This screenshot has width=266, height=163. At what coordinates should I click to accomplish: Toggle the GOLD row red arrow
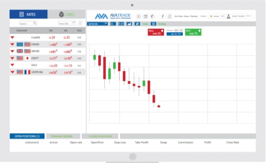(x=12, y=65)
